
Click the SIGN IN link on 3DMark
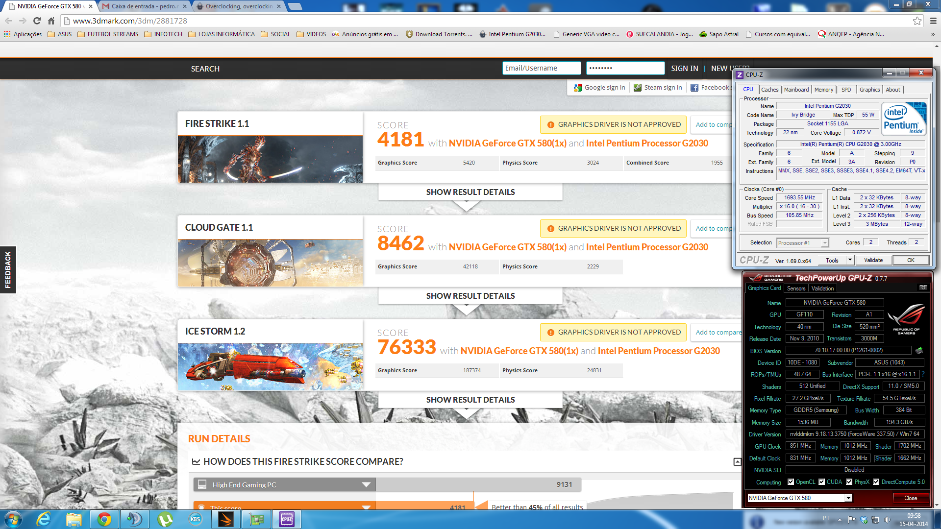[x=685, y=69]
